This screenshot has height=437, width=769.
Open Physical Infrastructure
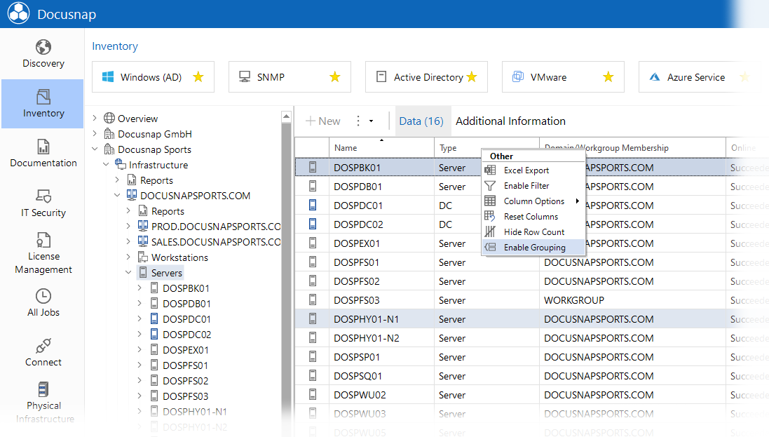43,403
